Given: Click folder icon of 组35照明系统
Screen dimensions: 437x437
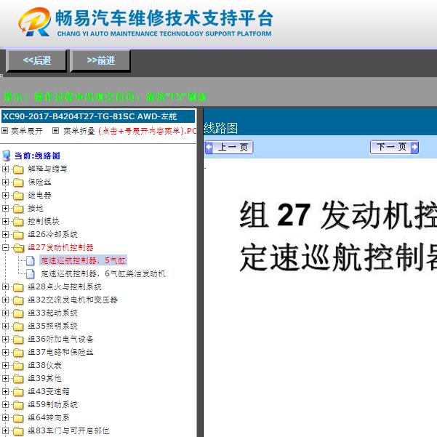Looking at the screenshot, I should pyautogui.click(x=18, y=326).
